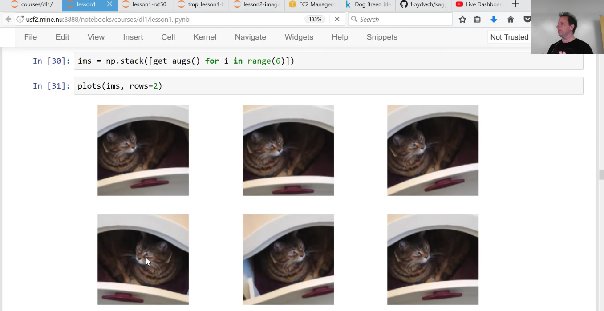
Task: Open the Snippets dropdown menu
Action: click(381, 37)
